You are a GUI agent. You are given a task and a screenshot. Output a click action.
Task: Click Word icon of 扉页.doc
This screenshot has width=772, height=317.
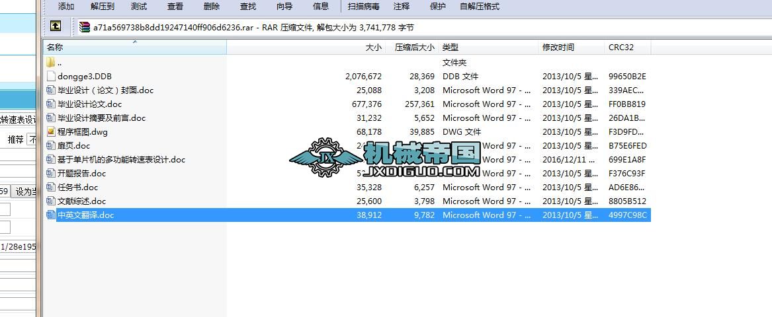click(51, 145)
